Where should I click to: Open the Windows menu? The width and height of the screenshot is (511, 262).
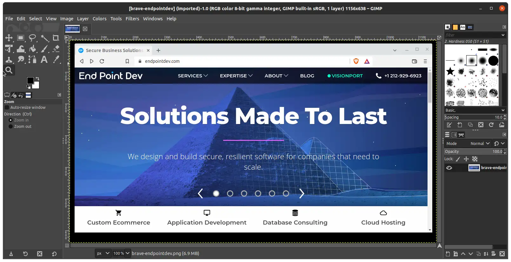click(153, 19)
